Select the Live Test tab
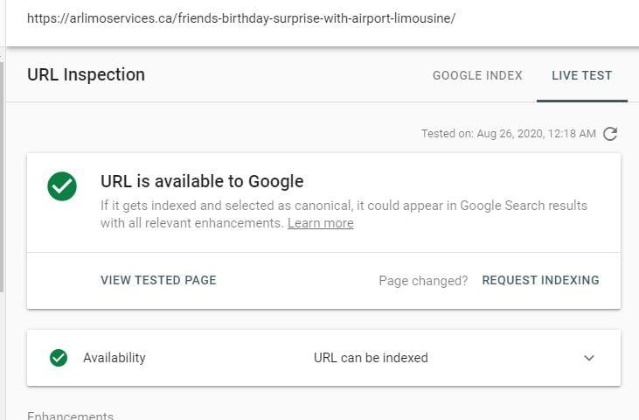 click(581, 75)
